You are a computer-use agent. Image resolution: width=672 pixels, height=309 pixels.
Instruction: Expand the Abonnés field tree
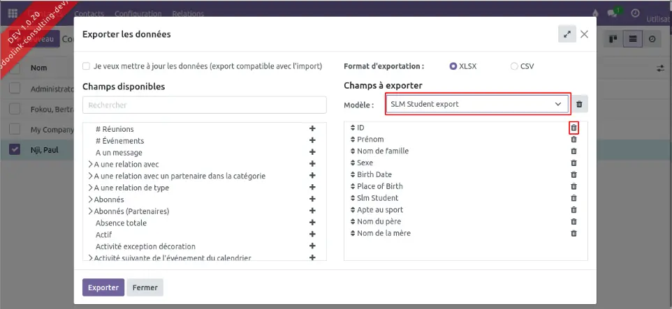click(91, 199)
